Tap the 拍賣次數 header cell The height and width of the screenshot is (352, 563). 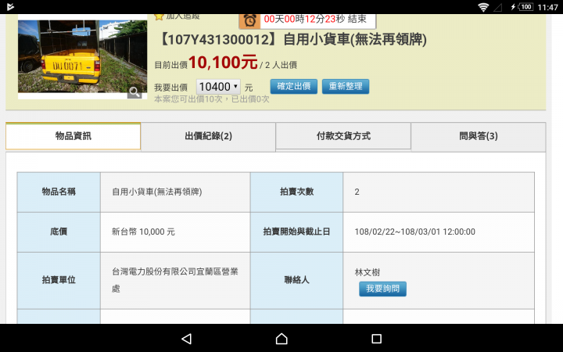297,192
